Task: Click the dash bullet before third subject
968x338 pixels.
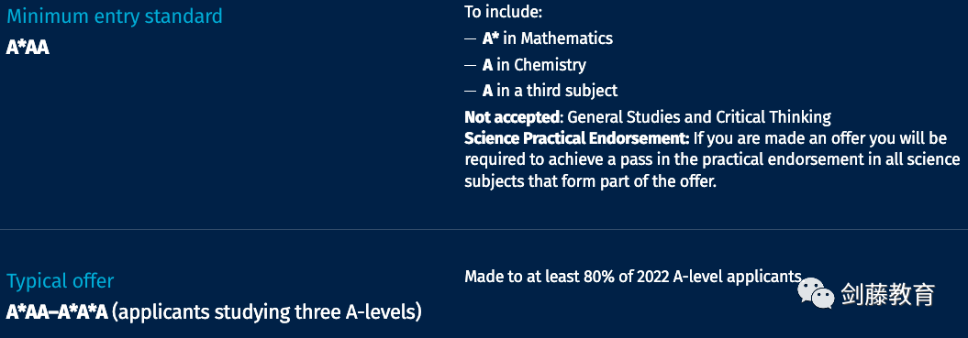Action: point(471,92)
